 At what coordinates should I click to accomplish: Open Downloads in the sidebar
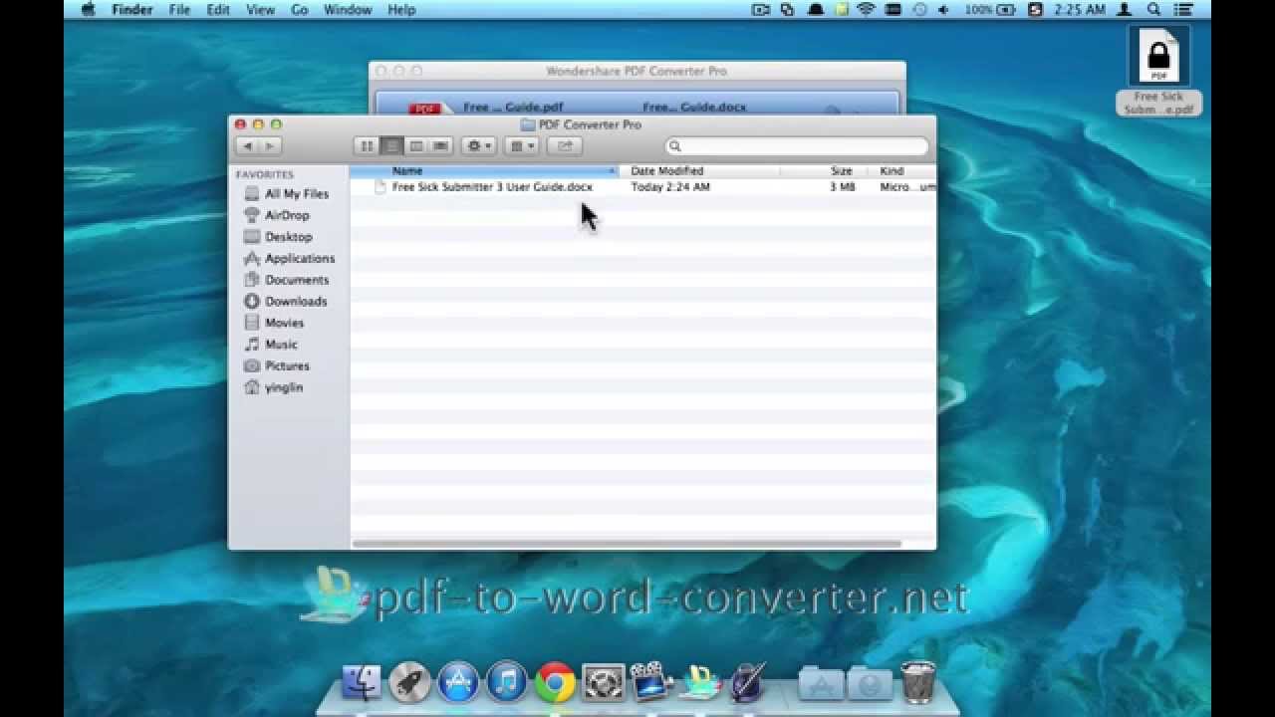[286, 302]
